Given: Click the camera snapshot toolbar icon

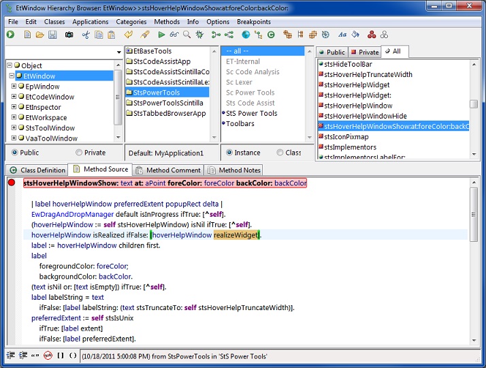Looking at the screenshot, I should (69, 35).
